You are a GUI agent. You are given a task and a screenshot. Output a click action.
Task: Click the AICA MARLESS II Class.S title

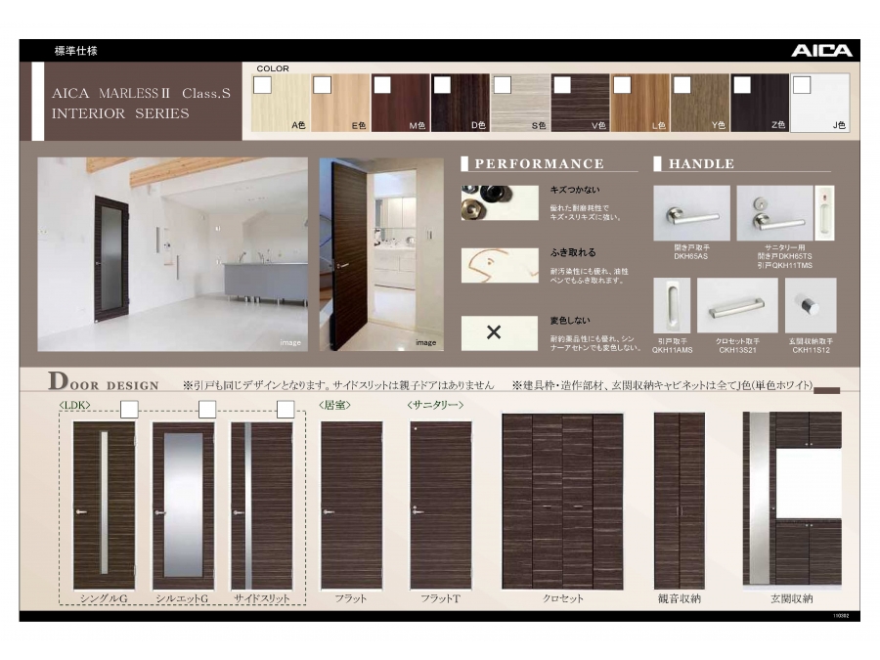[x=141, y=93]
